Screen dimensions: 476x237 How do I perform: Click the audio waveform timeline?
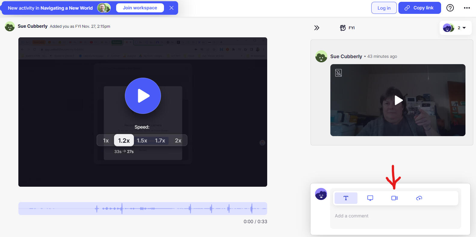point(143,208)
